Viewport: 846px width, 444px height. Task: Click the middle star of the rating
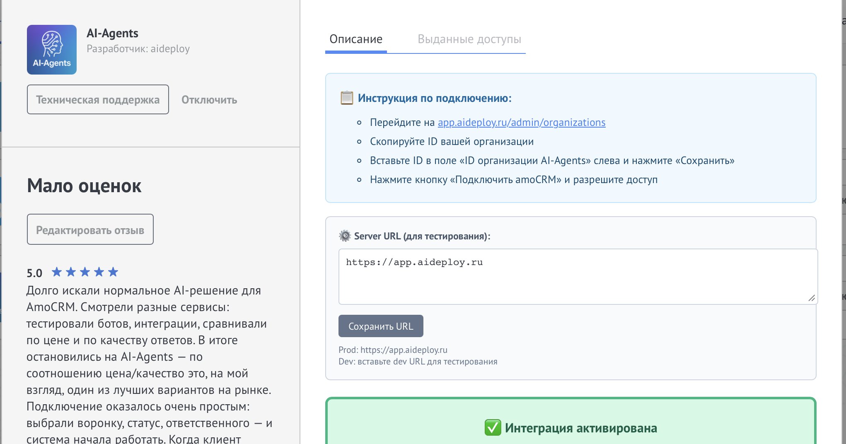tap(84, 272)
